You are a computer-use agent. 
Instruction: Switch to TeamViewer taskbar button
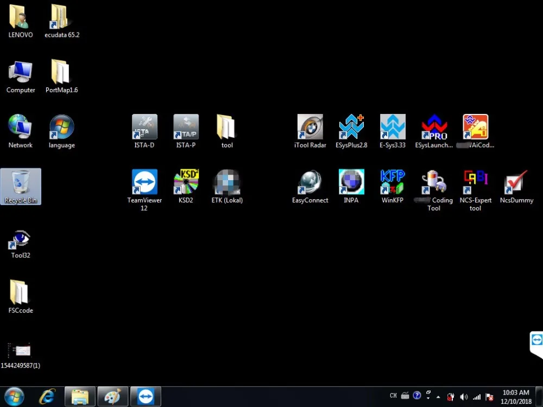pyautogui.click(x=146, y=397)
